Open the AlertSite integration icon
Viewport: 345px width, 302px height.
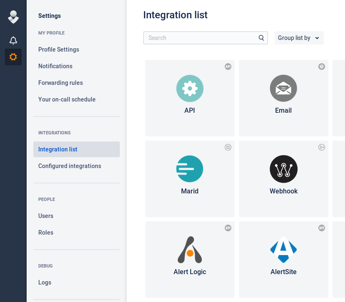point(283,250)
